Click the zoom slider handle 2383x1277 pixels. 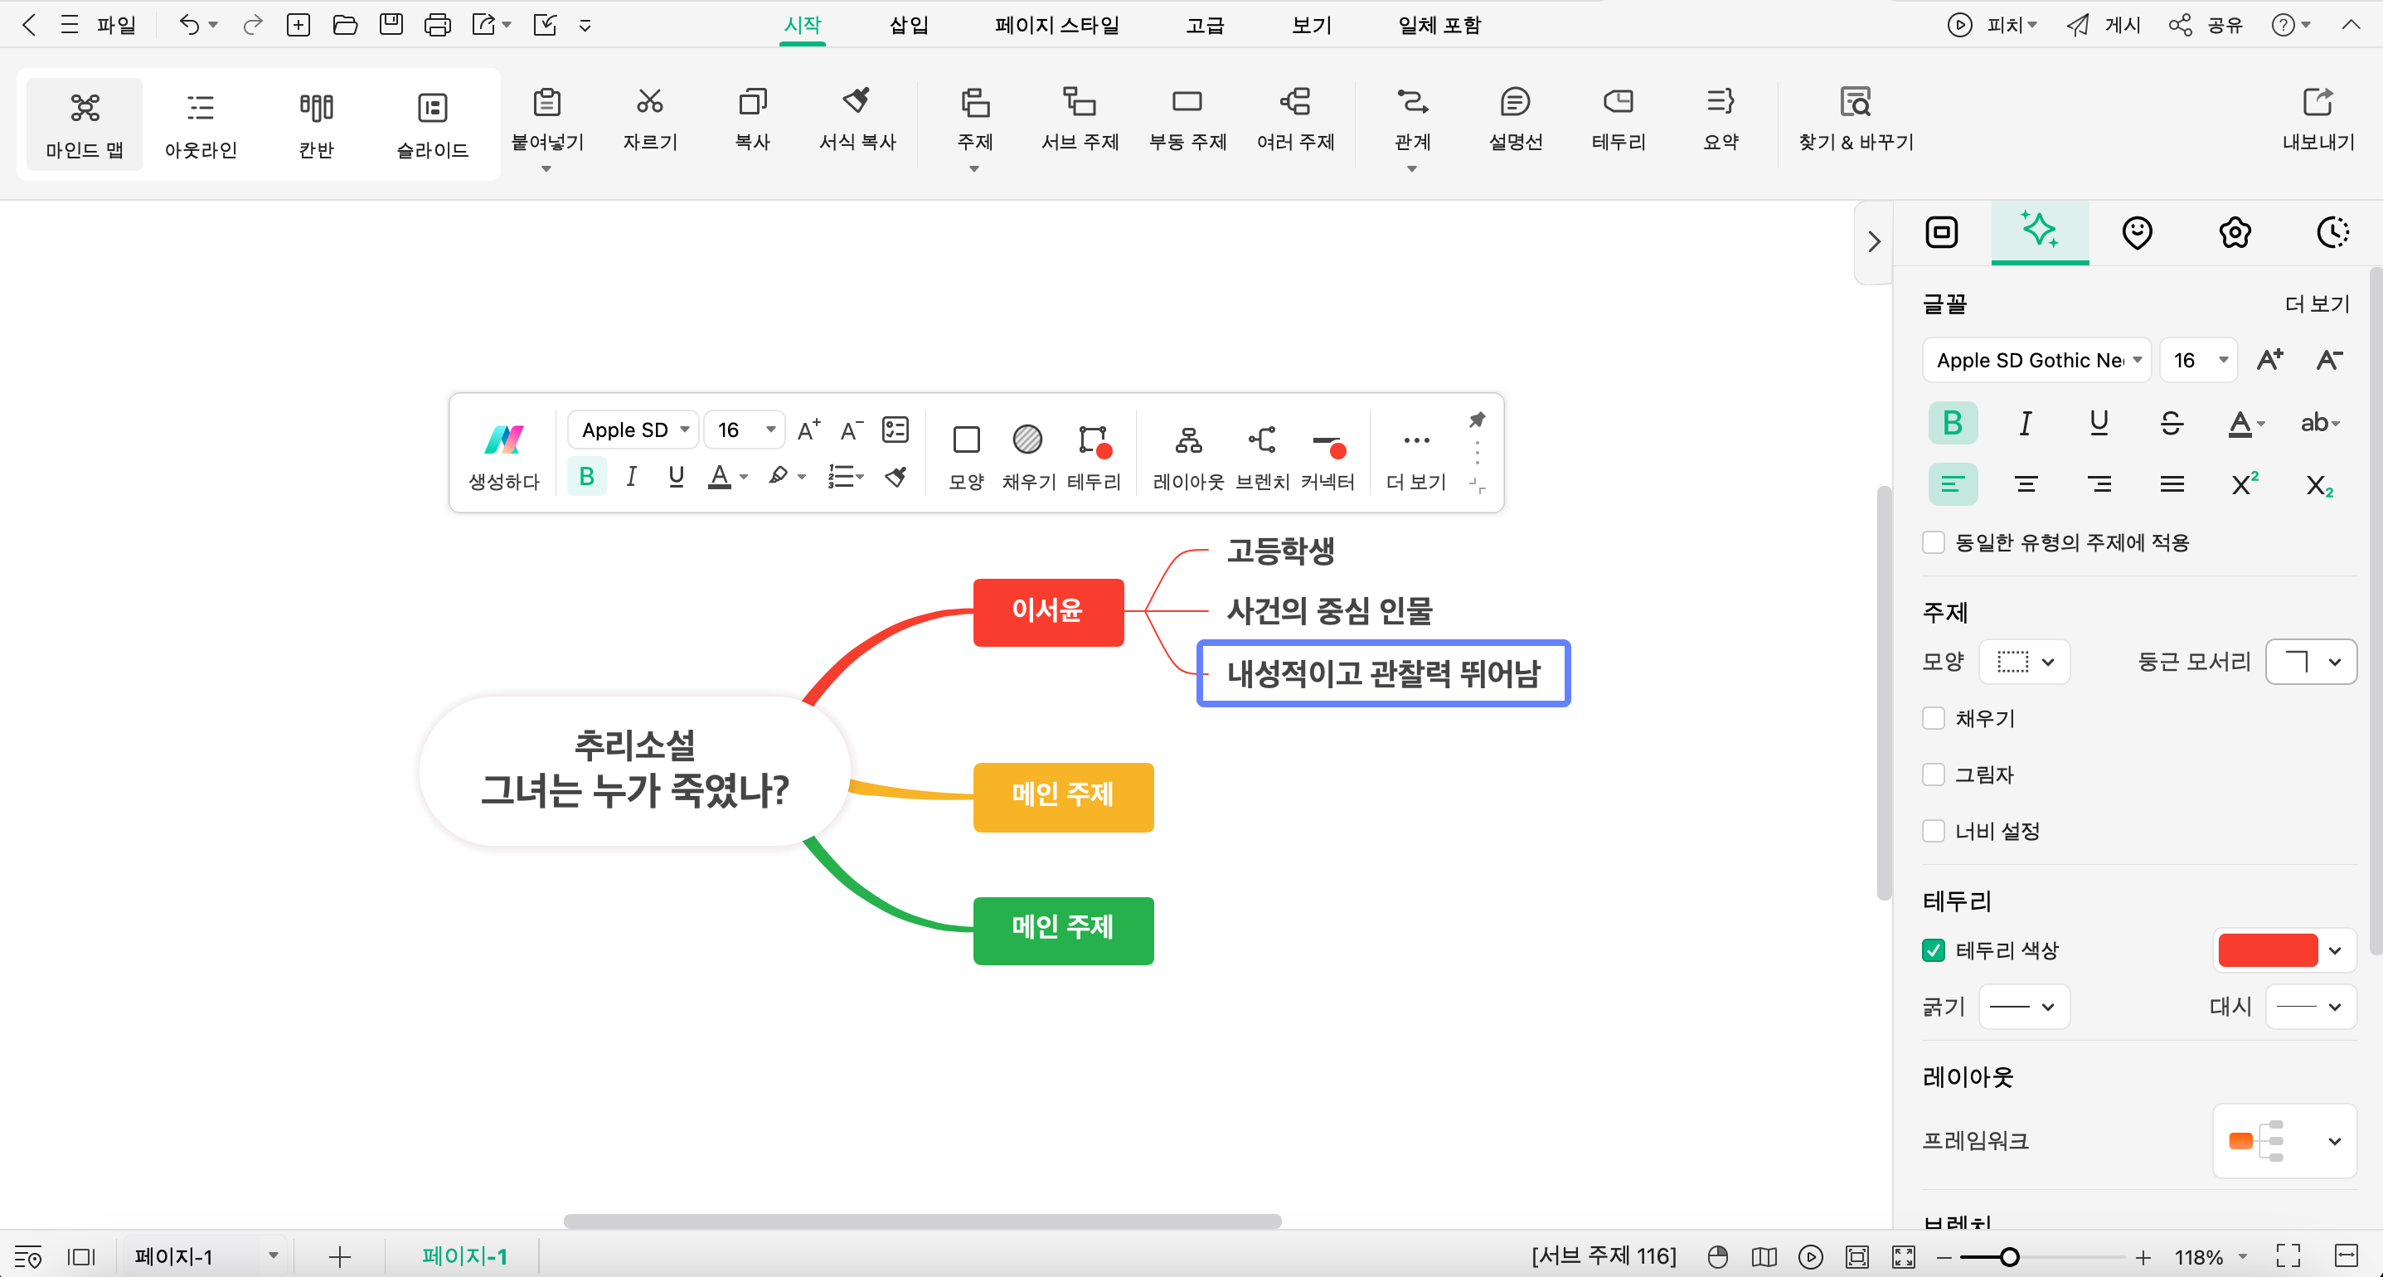click(x=2008, y=1256)
